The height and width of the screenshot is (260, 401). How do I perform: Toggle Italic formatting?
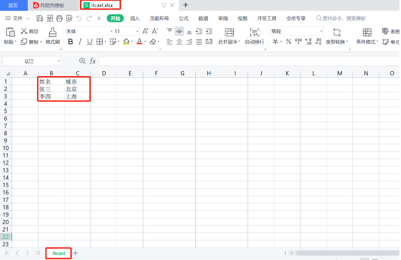(x=80, y=42)
